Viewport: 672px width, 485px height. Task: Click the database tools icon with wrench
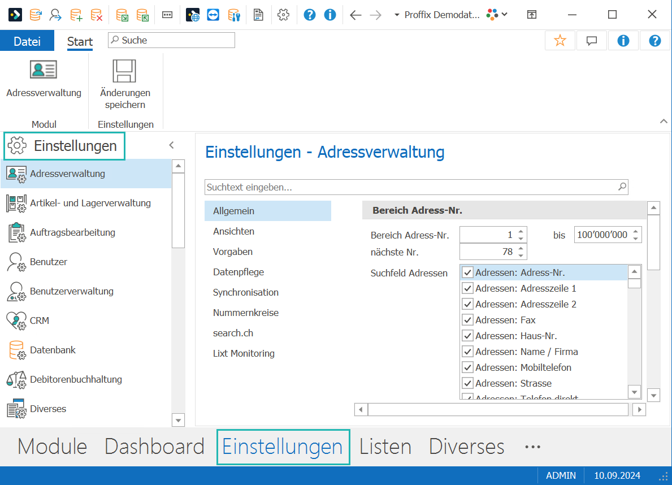tap(234, 15)
